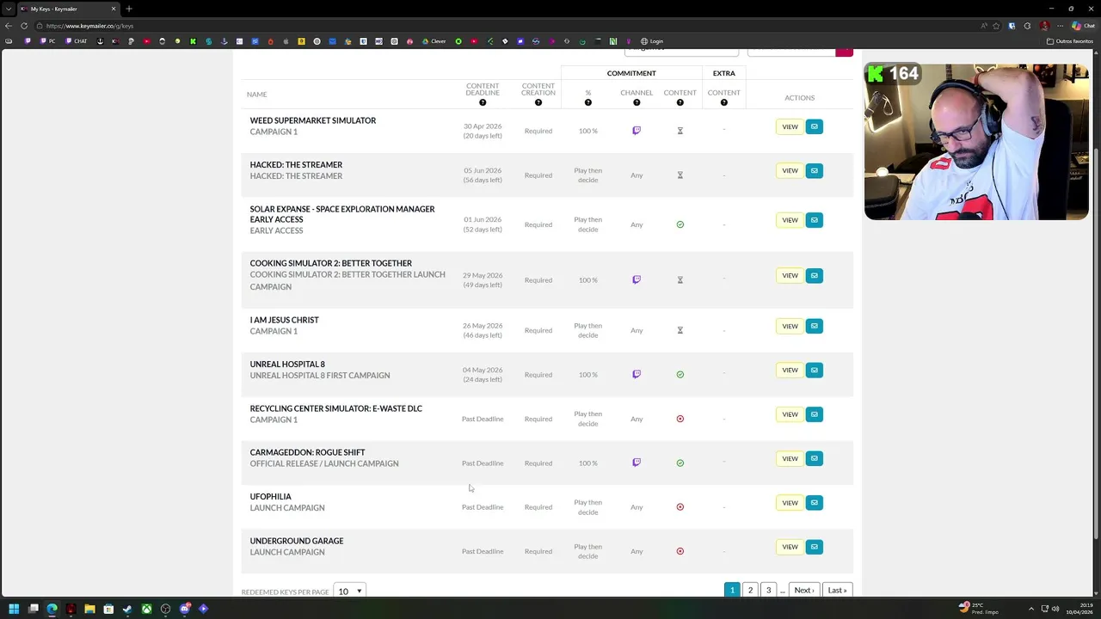View Recycling Center Simulator E-Waste DLC campaign
The height and width of the screenshot is (619, 1101).
click(x=790, y=414)
